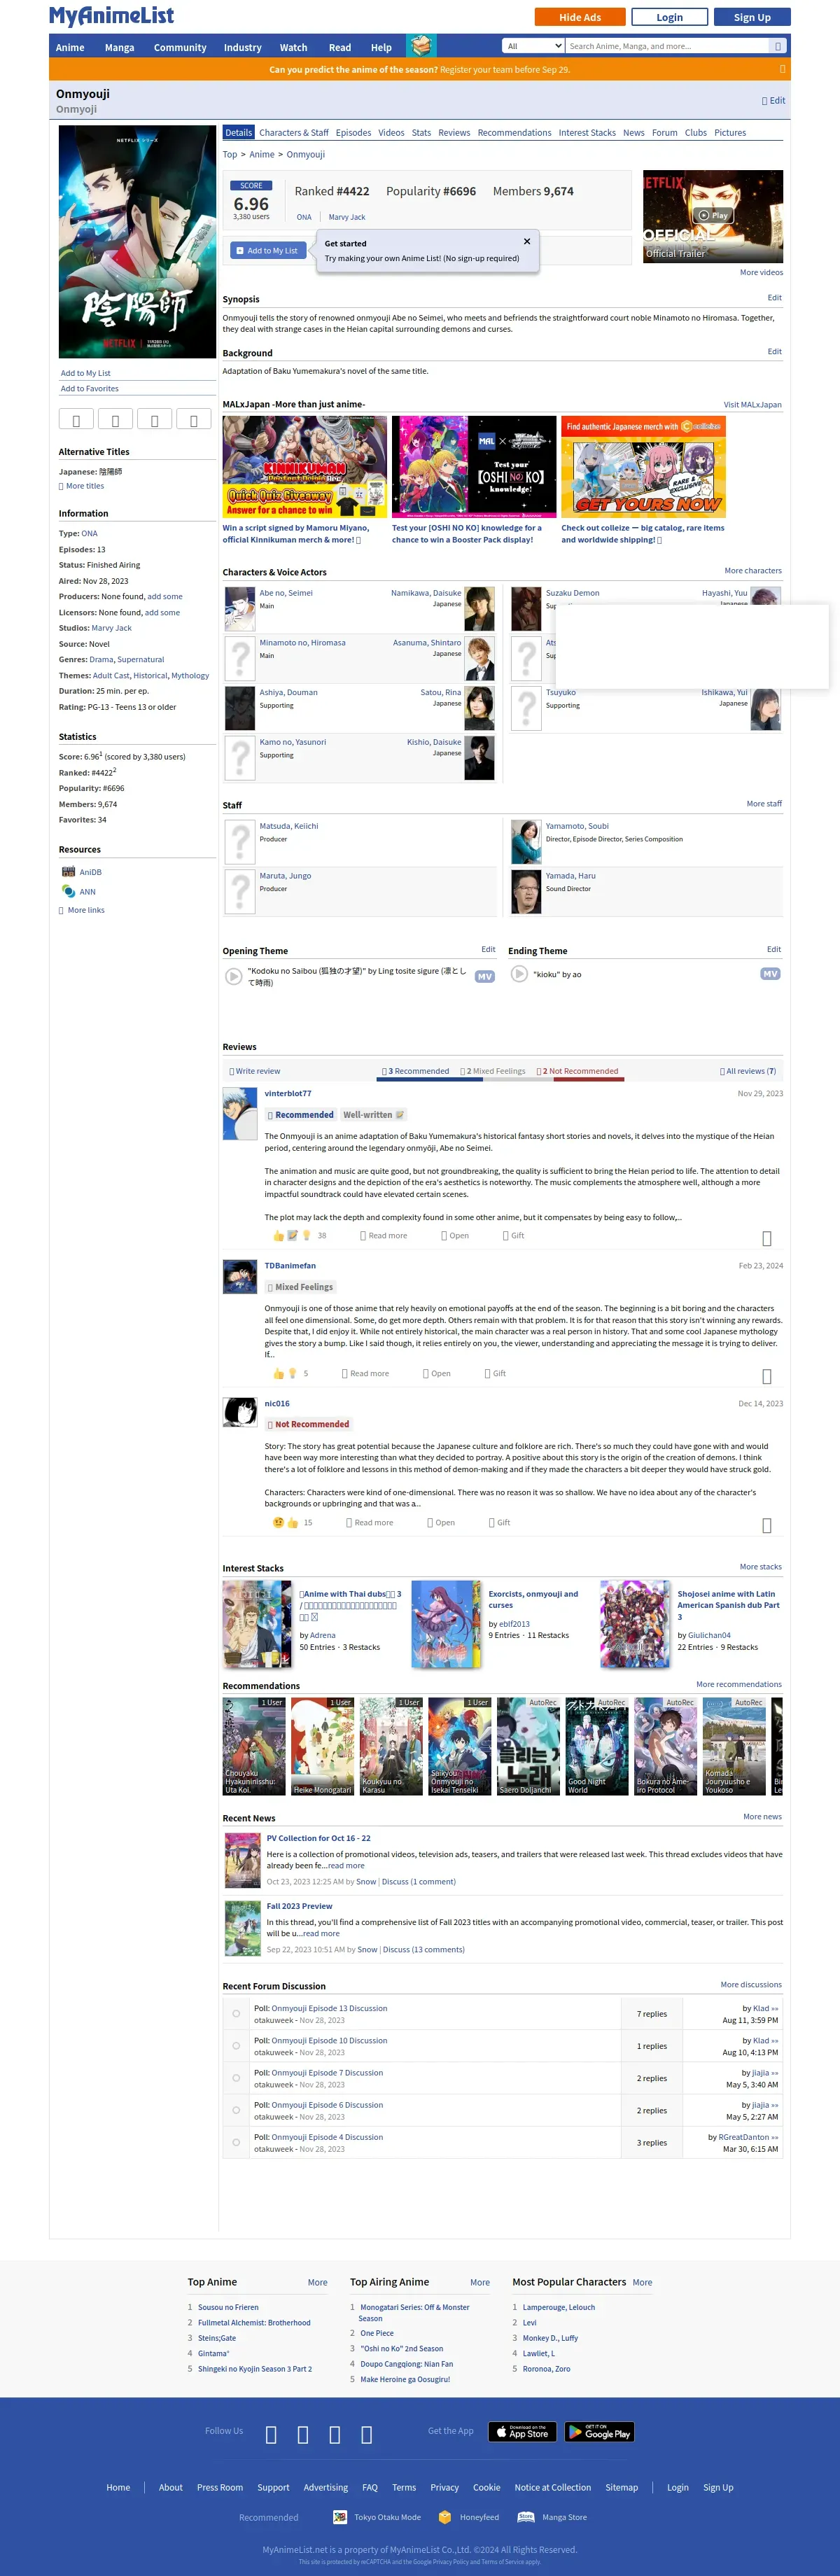This screenshot has width=840, height=2576.
Task: Open the search category 'All' dropdown
Action: [x=533, y=46]
